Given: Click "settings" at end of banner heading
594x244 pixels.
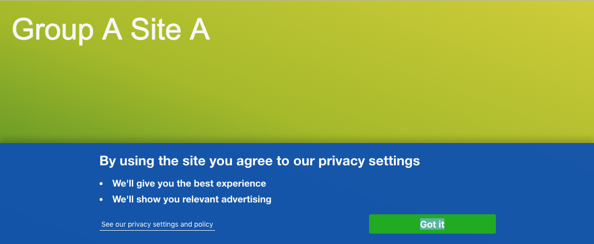Looking at the screenshot, I should click(394, 161).
